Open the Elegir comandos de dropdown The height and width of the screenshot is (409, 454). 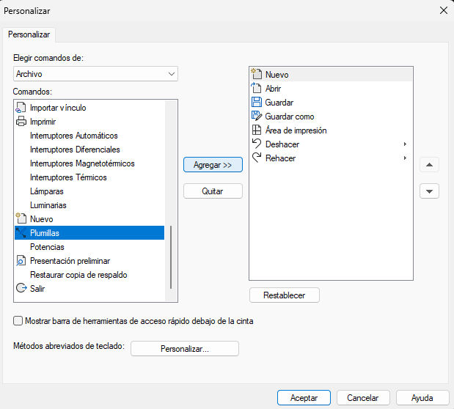point(96,74)
